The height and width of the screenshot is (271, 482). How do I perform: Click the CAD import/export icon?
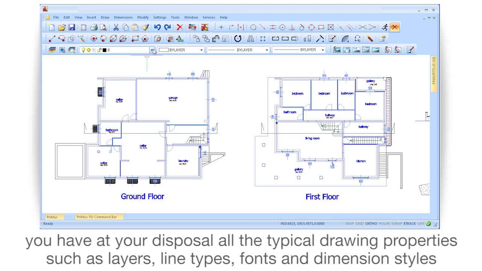(x=192, y=27)
